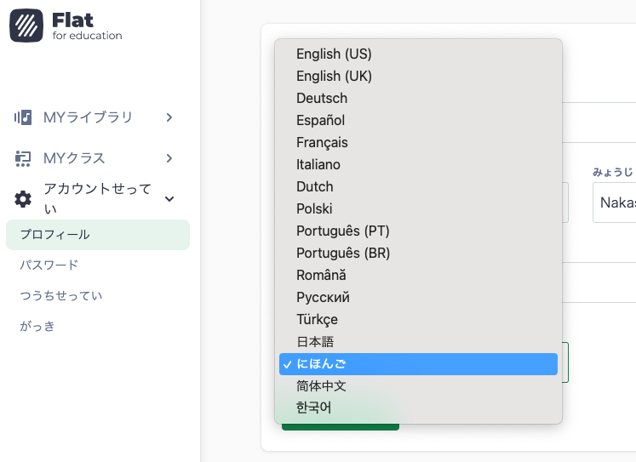Expand the MYライブラリ chevron
Image resolution: width=636 pixels, height=462 pixels.
[x=169, y=117]
